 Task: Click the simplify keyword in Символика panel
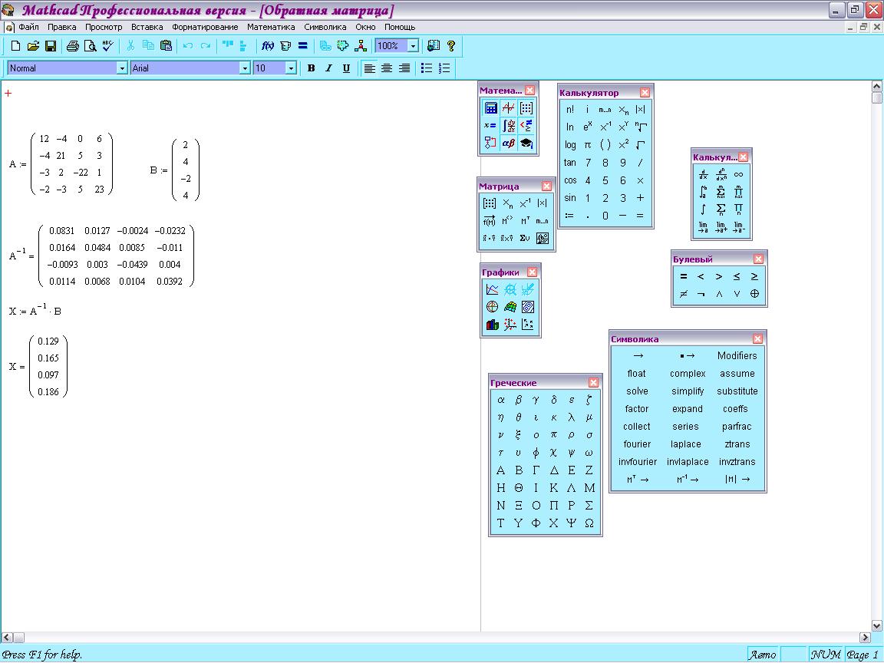(688, 391)
